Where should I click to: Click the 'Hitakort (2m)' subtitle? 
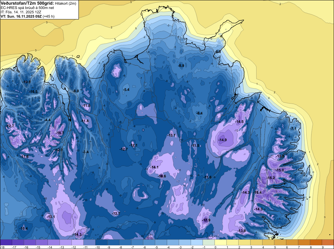click(x=65, y=3)
